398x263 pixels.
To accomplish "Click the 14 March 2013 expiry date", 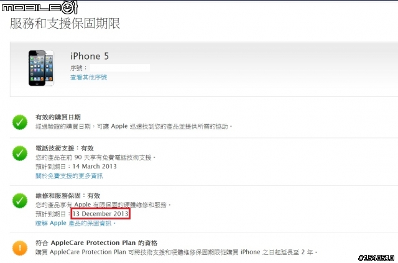I will [x=95, y=167].
